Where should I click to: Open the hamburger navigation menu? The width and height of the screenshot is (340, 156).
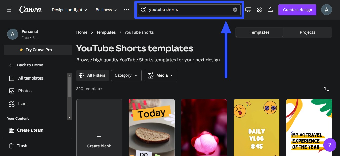(x=9, y=10)
